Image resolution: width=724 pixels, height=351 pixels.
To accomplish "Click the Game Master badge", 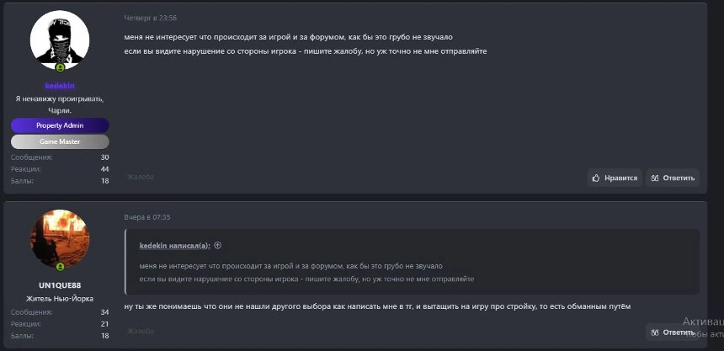I will pos(60,141).
